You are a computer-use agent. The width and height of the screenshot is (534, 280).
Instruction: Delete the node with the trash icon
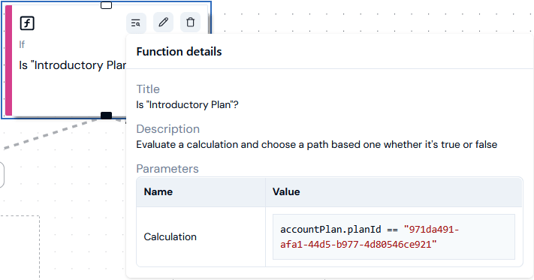(x=190, y=23)
